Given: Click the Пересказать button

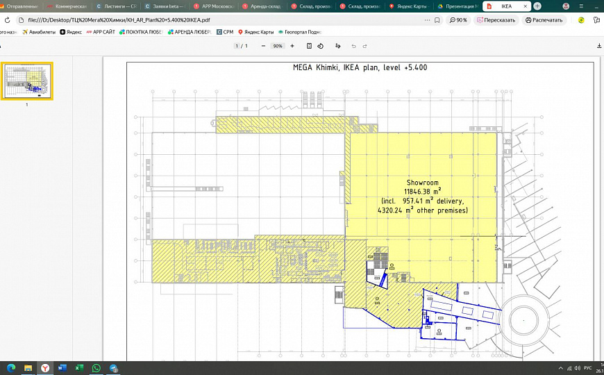Looking at the screenshot, I should coord(496,20).
